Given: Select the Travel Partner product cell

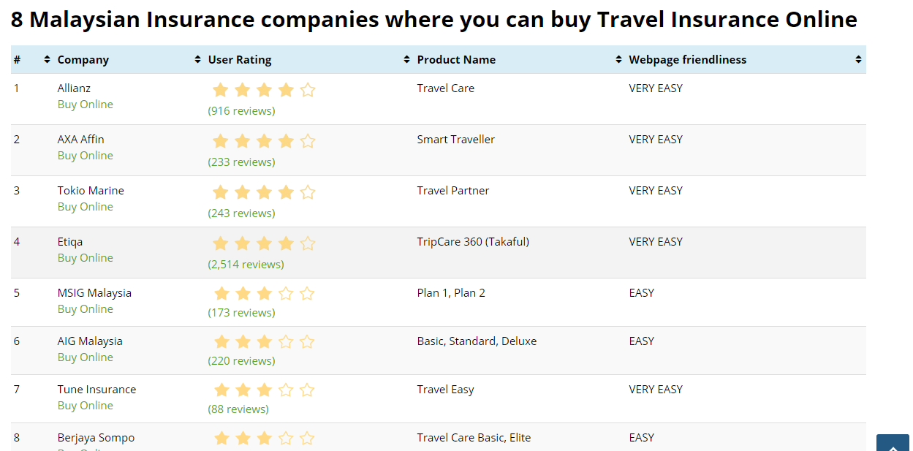Looking at the screenshot, I should tap(453, 191).
